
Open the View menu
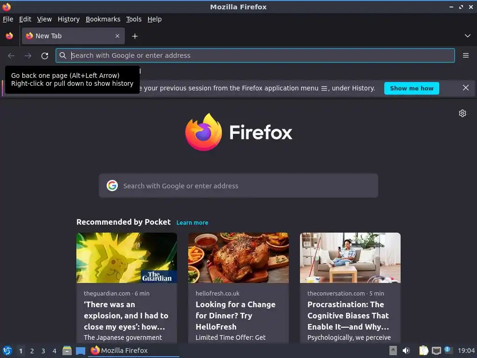tap(44, 19)
